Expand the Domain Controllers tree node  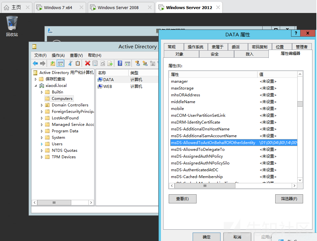(42, 105)
